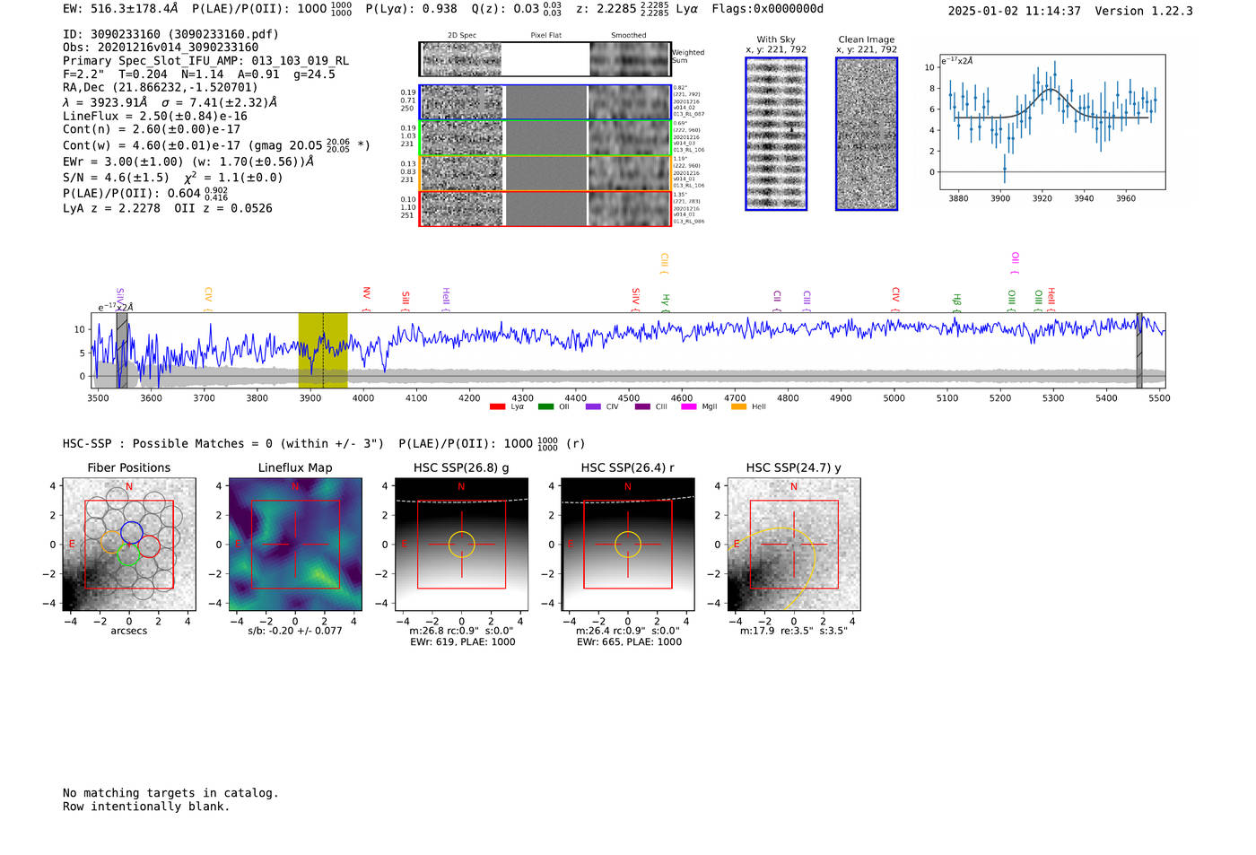Click the green fiber circle in Fiber Positions

(127, 554)
